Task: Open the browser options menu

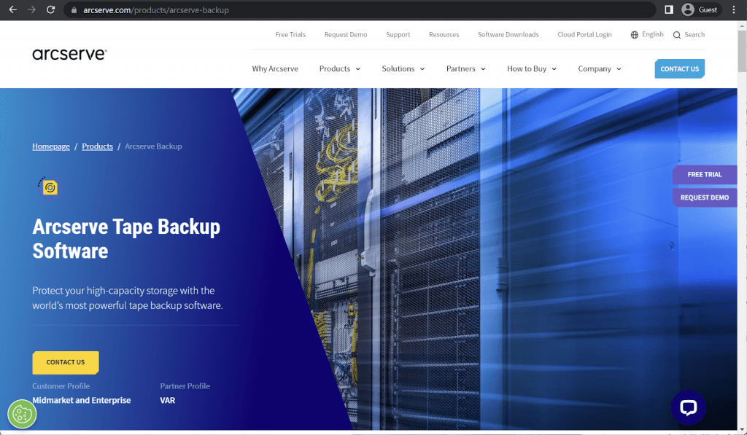Action: [732, 9]
